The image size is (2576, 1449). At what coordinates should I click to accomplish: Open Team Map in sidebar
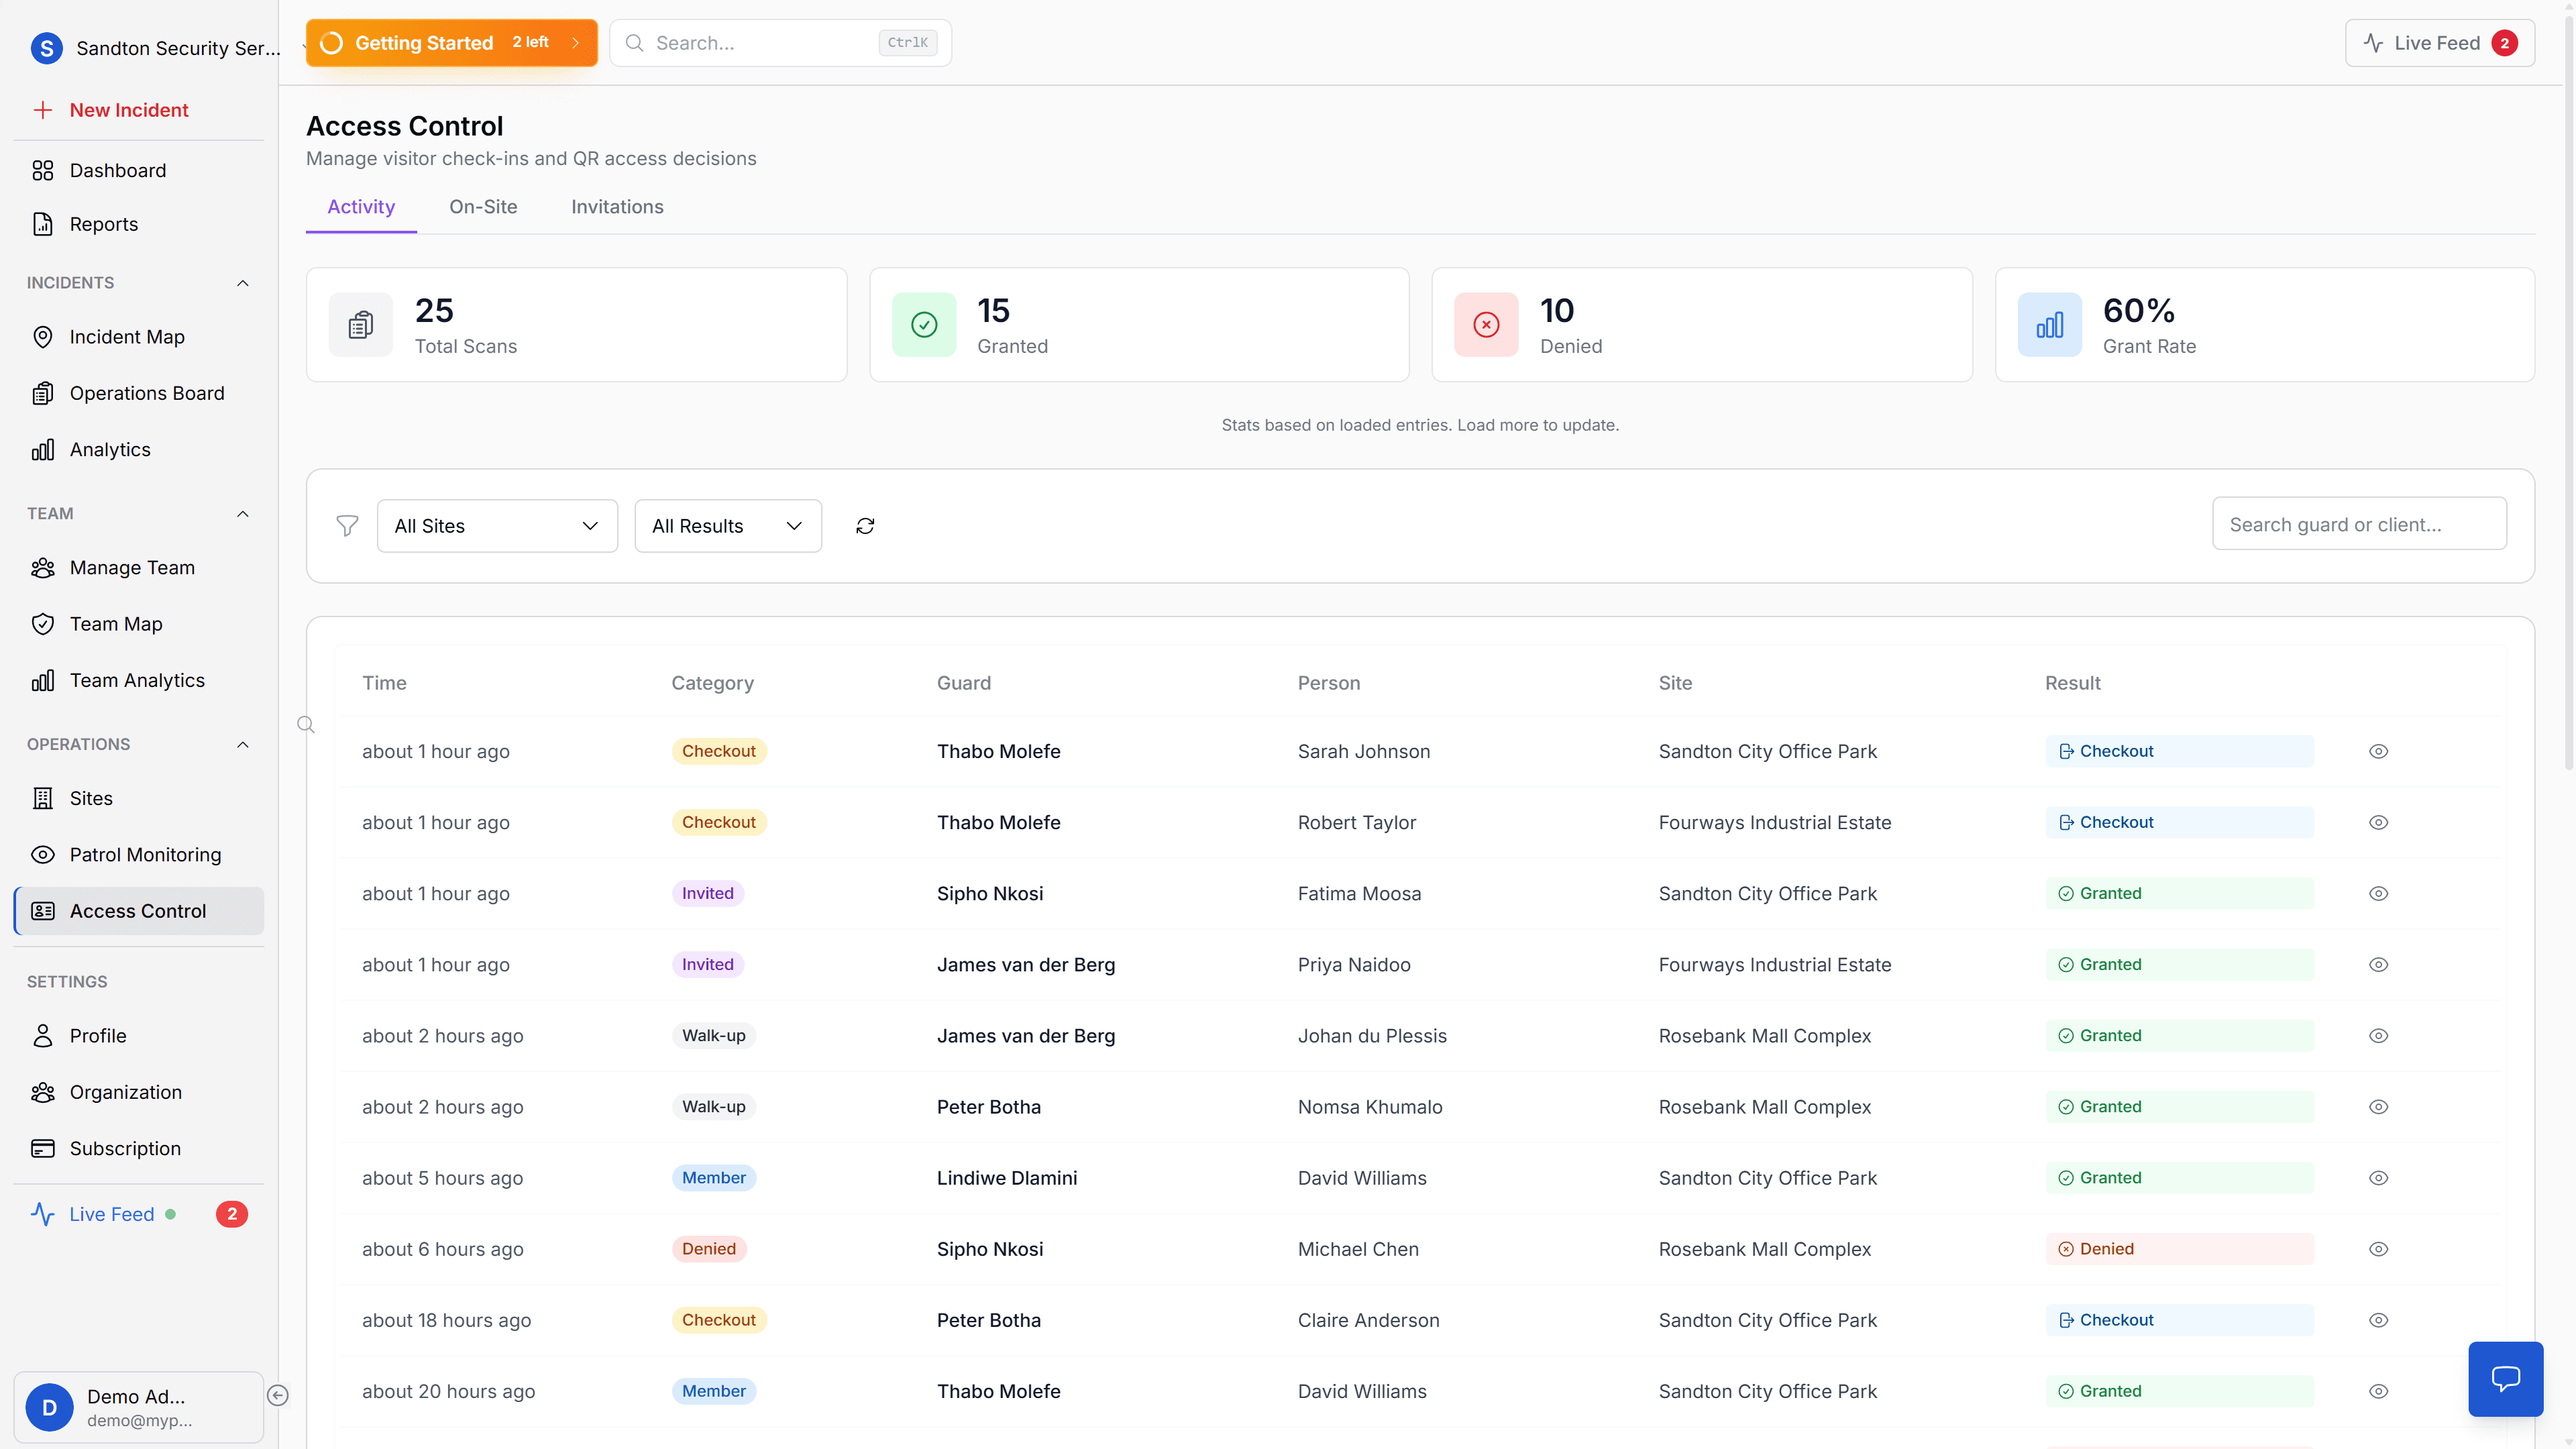coord(116,624)
